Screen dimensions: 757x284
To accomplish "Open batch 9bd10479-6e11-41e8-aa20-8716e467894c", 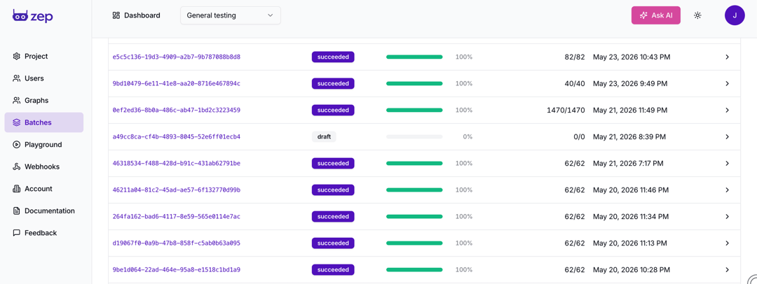I will [176, 83].
